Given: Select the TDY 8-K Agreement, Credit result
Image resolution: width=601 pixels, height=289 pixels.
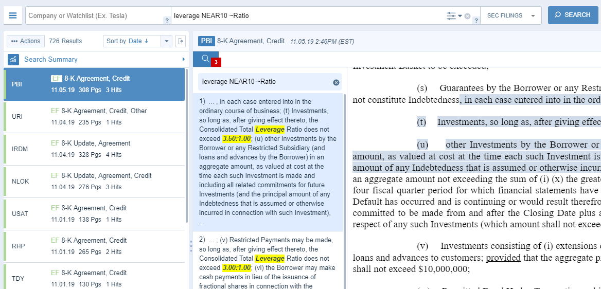Looking at the screenshot, I should (x=94, y=276).
